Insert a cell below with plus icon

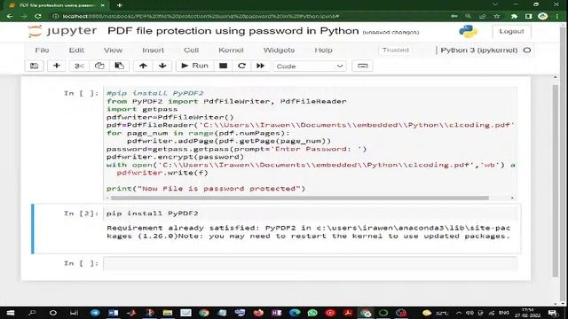(57, 66)
